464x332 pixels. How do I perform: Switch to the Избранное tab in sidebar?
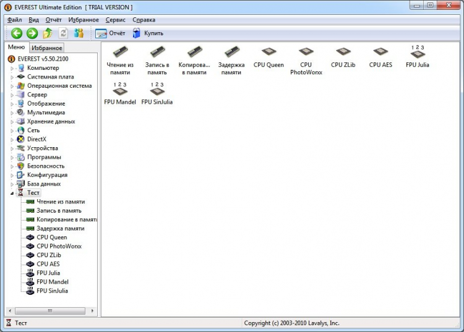(x=47, y=48)
